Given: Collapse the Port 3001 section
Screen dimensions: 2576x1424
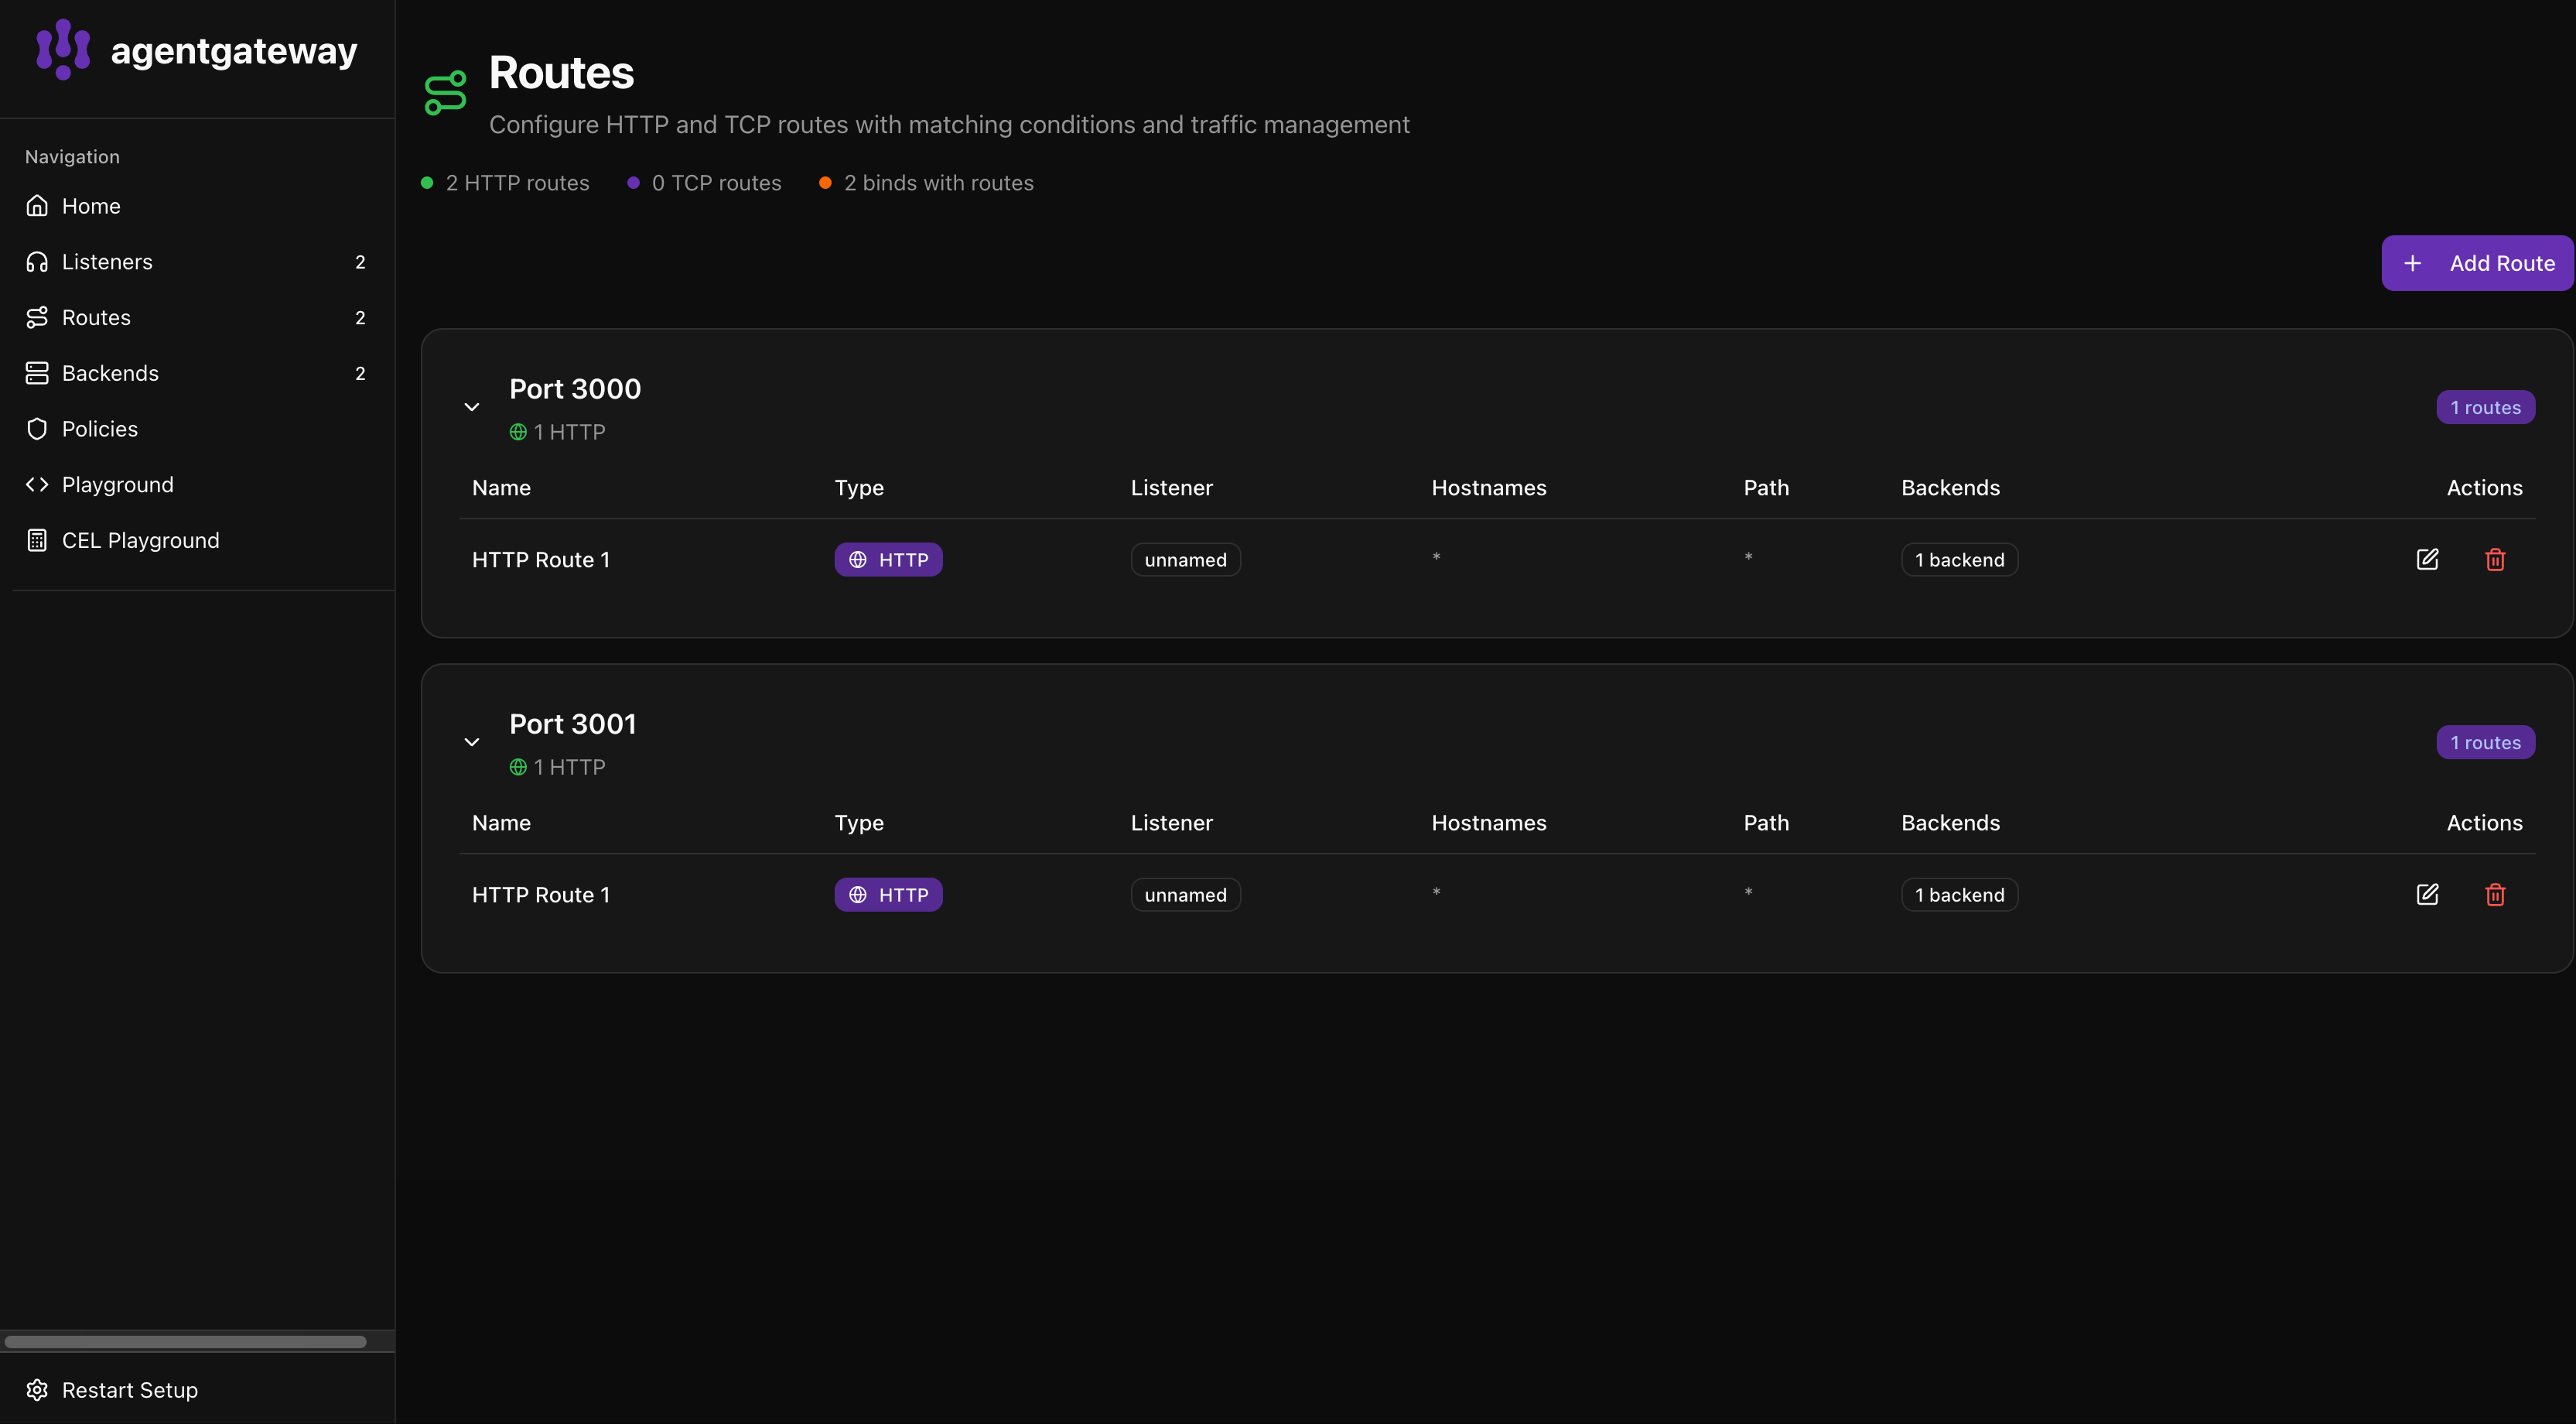Looking at the screenshot, I should [x=472, y=741].
